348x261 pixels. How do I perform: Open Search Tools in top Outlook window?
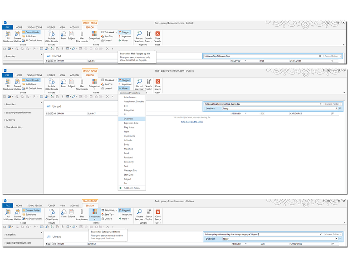[148, 36]
